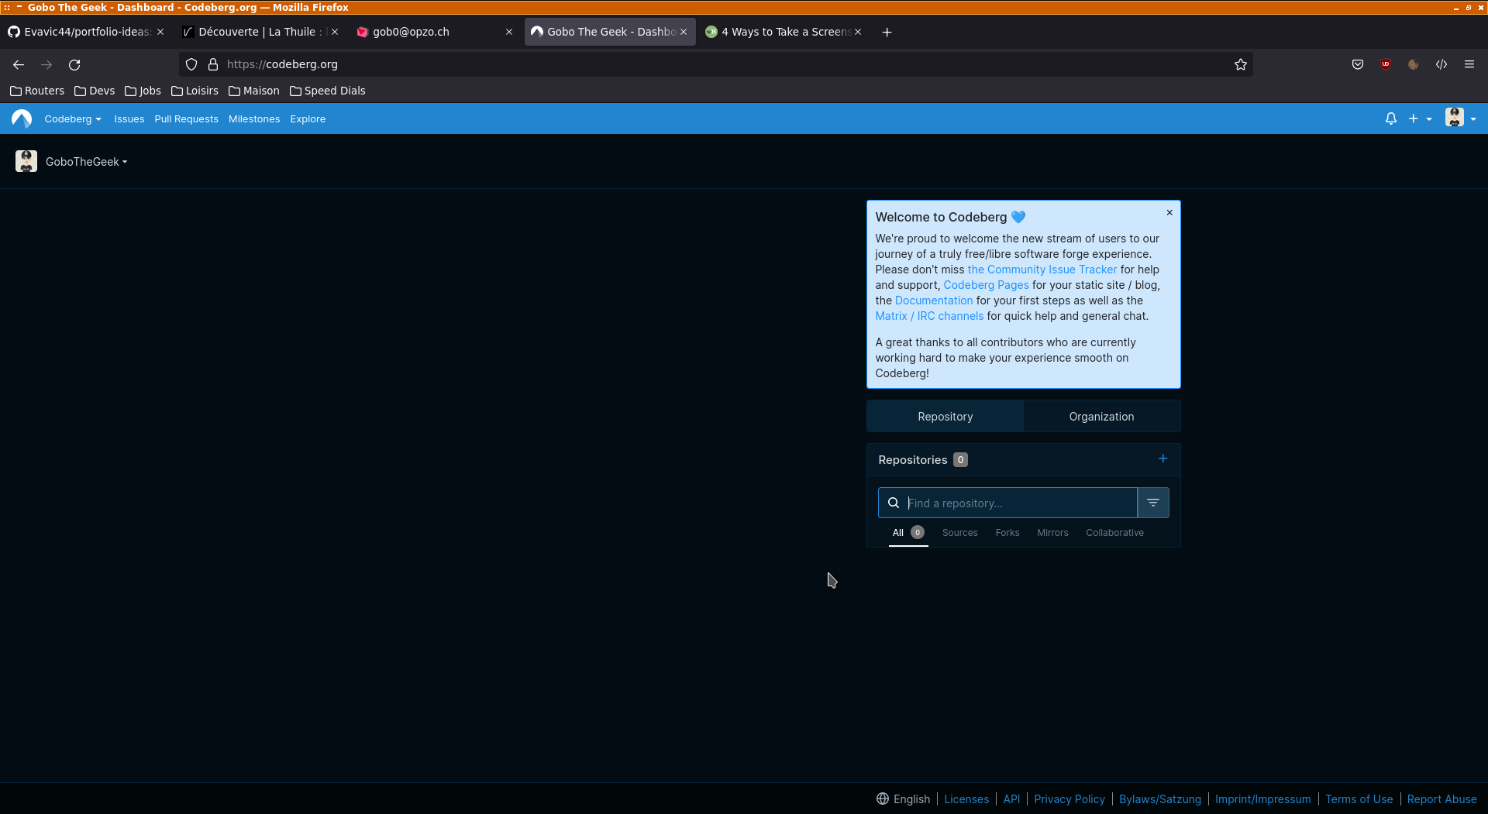Add a new repository with plus icon
Viewport: 1488px width, 814px height.
pyautogui.click(x=1162, y=459)
